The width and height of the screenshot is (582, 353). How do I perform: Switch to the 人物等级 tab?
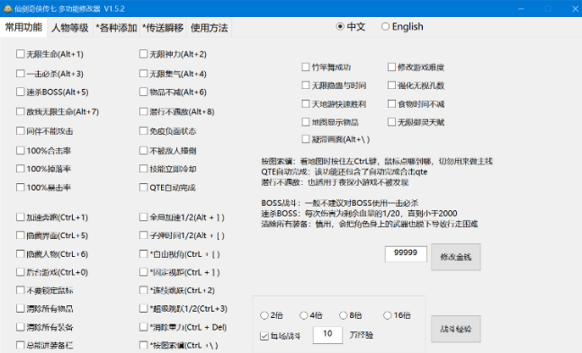tap(70, 28)
